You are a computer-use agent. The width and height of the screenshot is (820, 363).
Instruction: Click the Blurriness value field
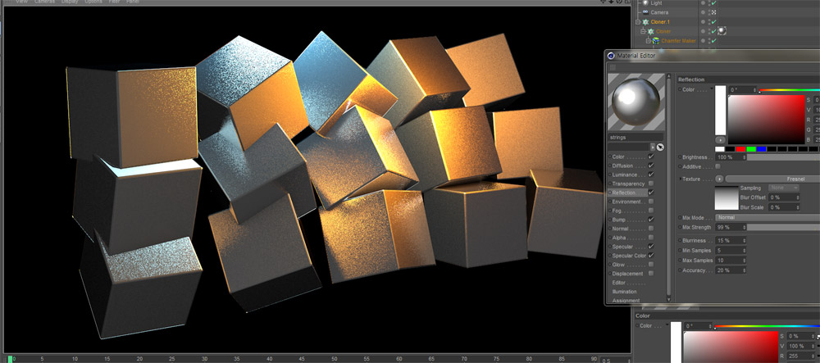(x=728, y=240)
